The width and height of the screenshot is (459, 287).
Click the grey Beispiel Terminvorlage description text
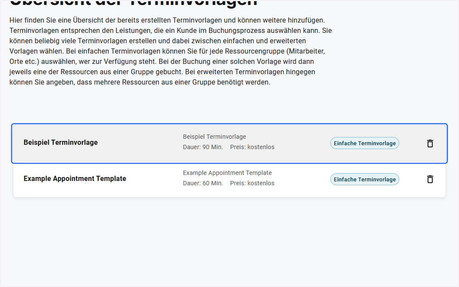coord(214,137)
